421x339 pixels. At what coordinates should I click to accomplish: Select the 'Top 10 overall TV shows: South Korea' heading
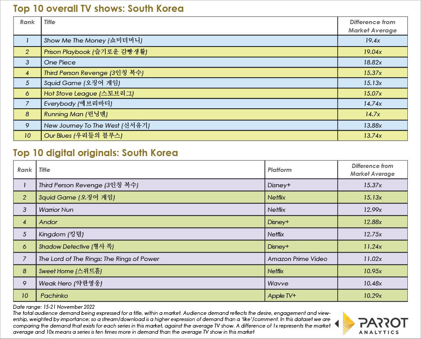(x=99, y=9)
